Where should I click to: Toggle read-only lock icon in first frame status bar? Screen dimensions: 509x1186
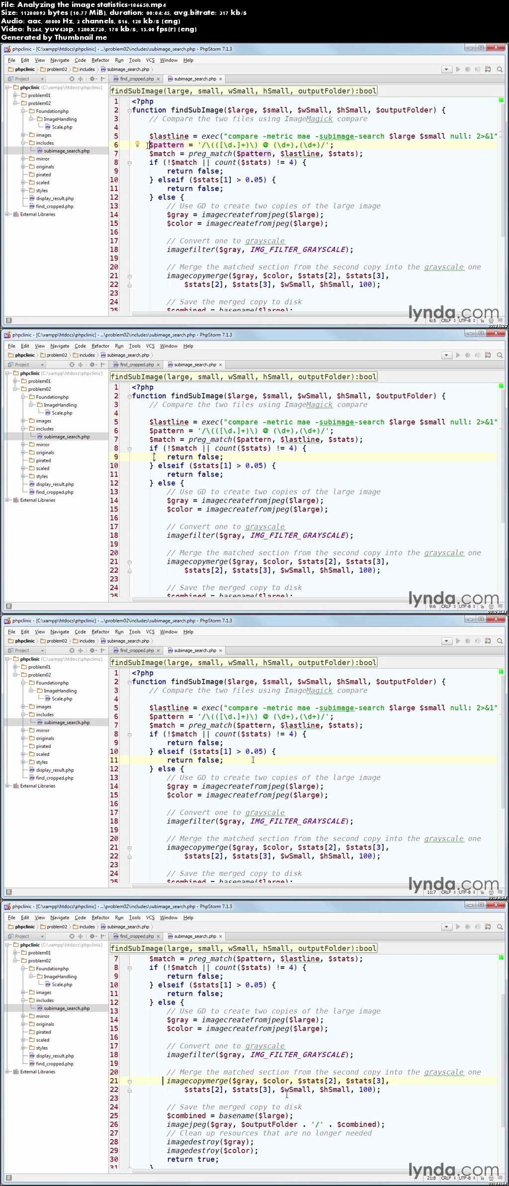(482, 321)
